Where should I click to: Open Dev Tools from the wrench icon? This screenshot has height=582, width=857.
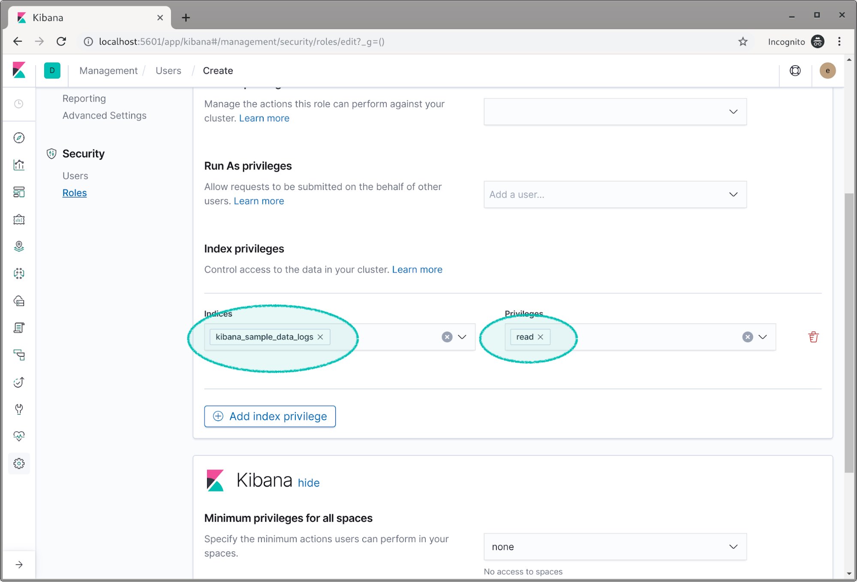(19, 409)
